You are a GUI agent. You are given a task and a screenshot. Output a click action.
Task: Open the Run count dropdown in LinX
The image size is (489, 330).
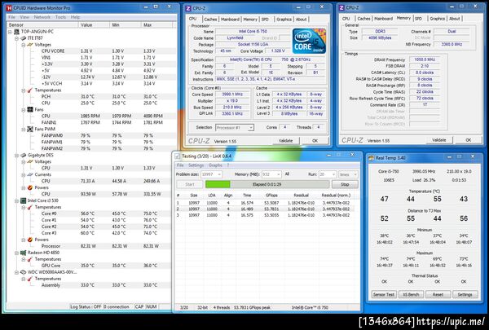(x=333, y=174)
